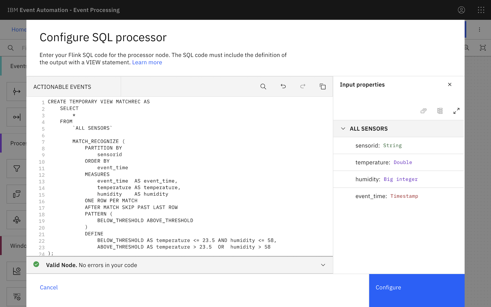
Task: Copy the SQL code with the copy icon
Action: [x=322, y=87]
